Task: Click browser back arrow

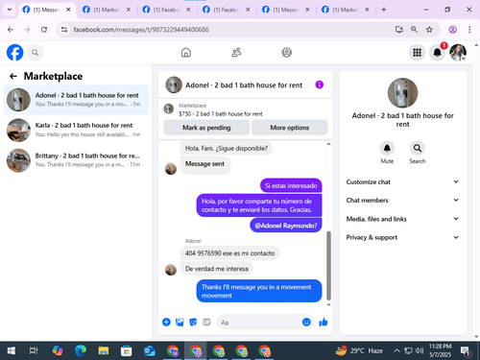Action: click(11, 30)
